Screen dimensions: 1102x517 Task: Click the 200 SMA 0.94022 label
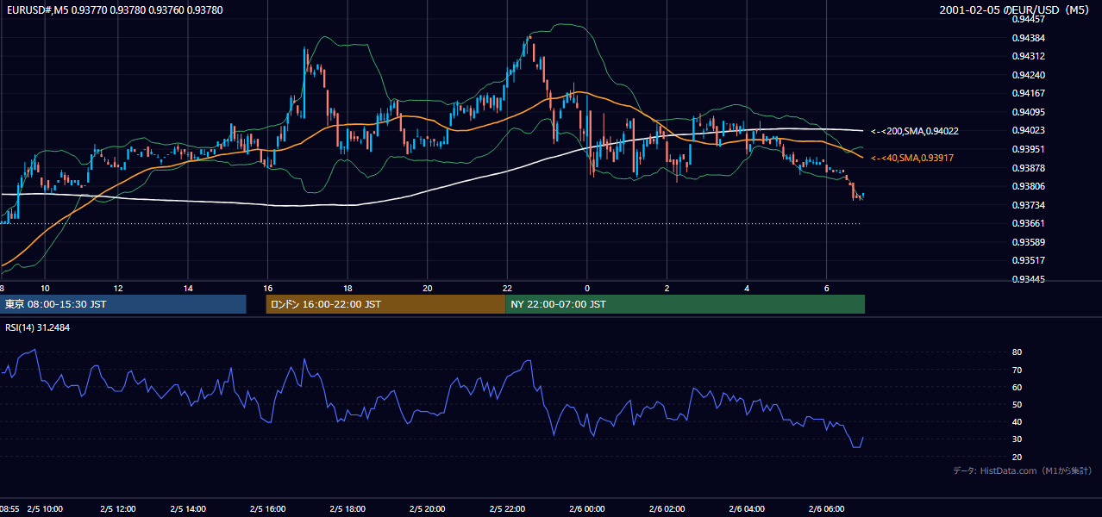[x=914, y=131]
